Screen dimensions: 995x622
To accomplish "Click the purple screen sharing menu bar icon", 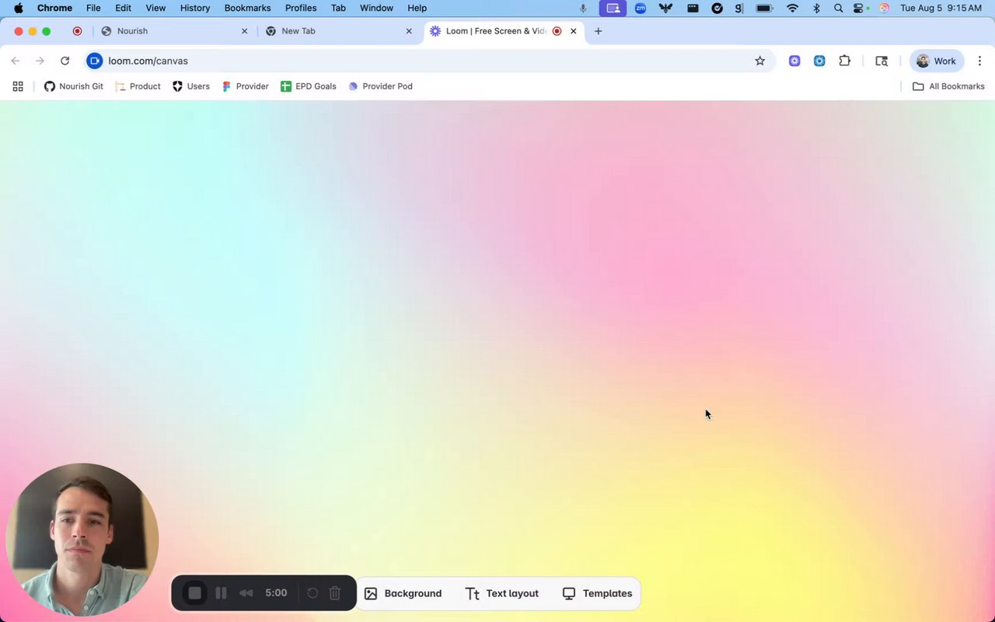I will click(x=613, y=8).
